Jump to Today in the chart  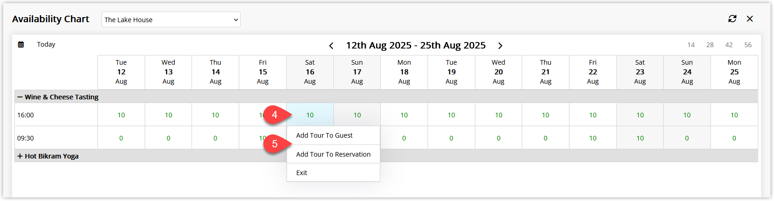[x=46, y=44]
